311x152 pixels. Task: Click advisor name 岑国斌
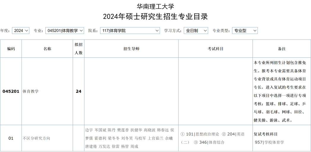click(100, 130)
